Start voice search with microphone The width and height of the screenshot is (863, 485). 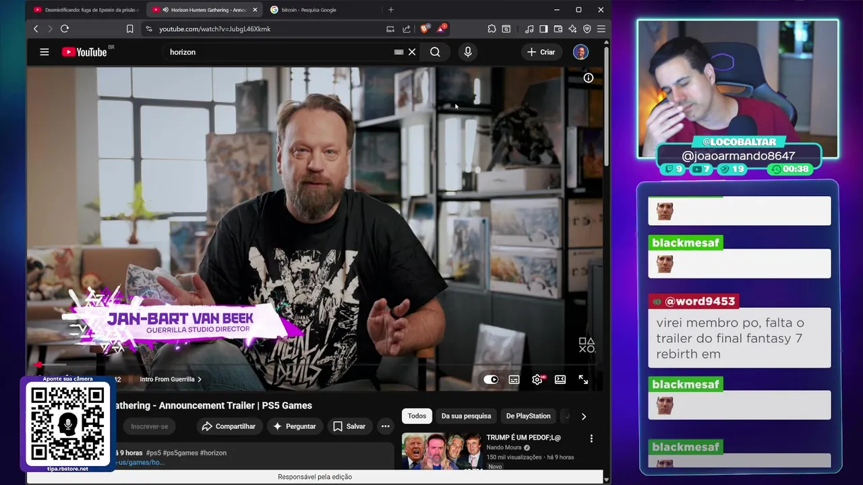click(x=468, y=52)
